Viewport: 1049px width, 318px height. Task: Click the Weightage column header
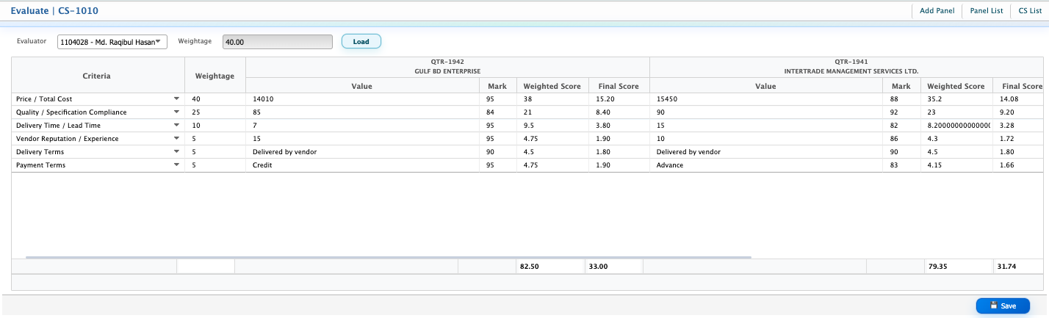coord(215,76)
